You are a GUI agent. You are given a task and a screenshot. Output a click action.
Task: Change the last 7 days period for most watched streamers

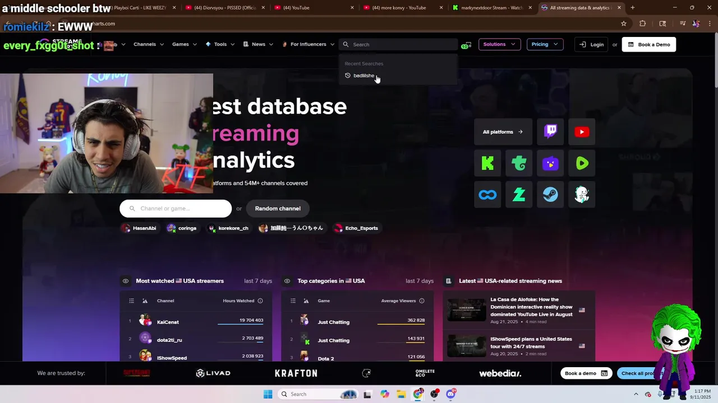[258, 281]
